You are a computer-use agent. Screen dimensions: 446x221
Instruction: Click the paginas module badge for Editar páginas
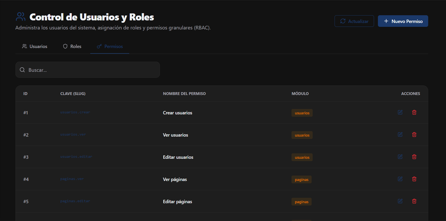[x=302, y=202]
